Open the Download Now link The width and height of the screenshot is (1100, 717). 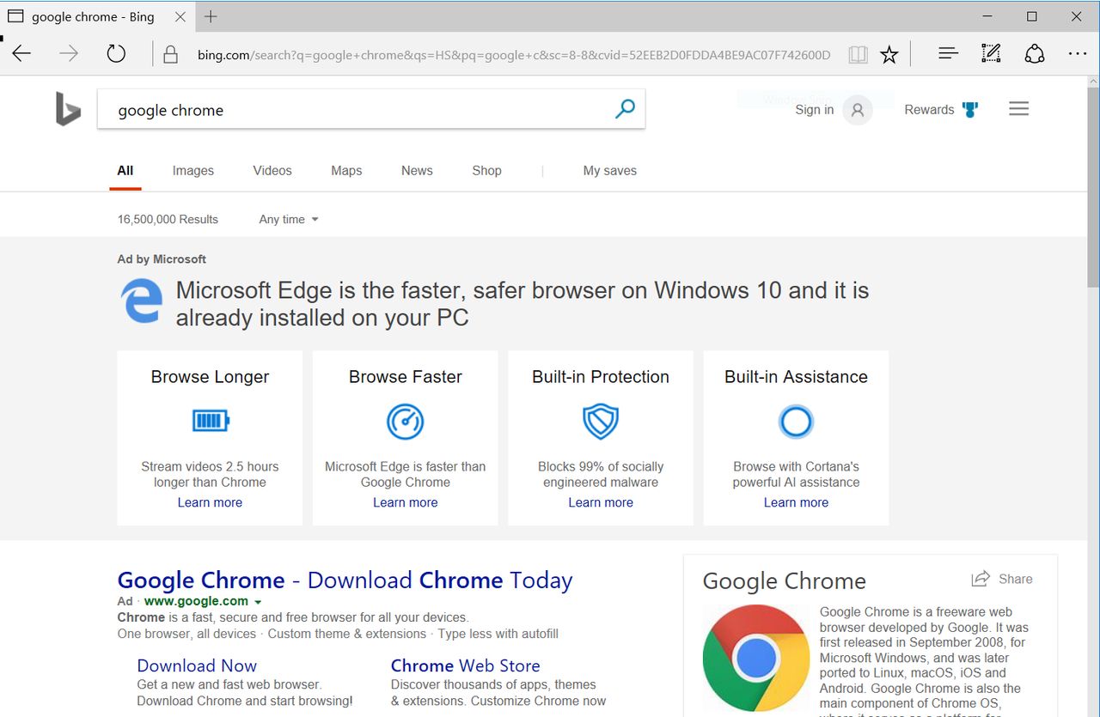[x=197, y=665]
